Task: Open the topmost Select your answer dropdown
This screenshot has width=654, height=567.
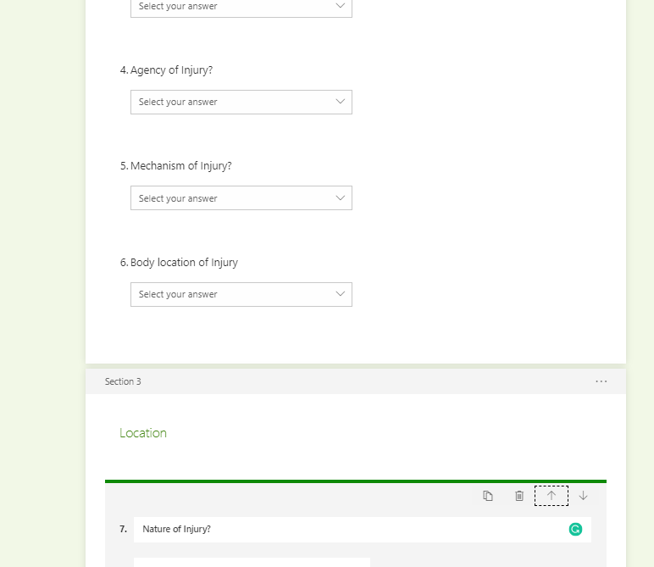Action: click(241, 7)
